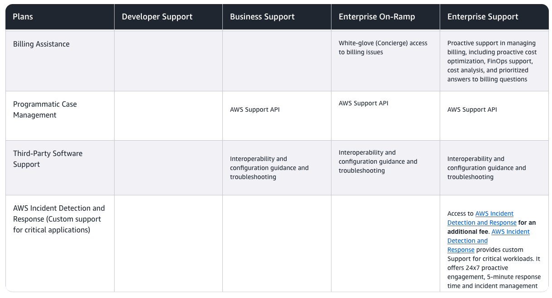The height and width of the screenshot is (298, 552).
Task: Click the Third-Party Software Support row label
Action: (48, 159)
